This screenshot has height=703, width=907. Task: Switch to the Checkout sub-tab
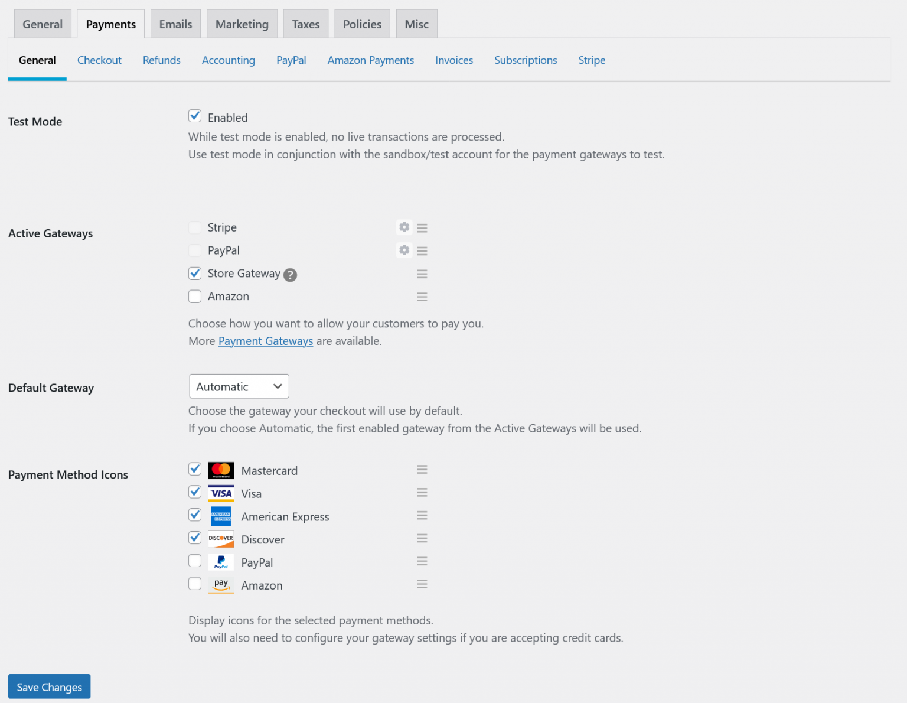tap(99, 60)
